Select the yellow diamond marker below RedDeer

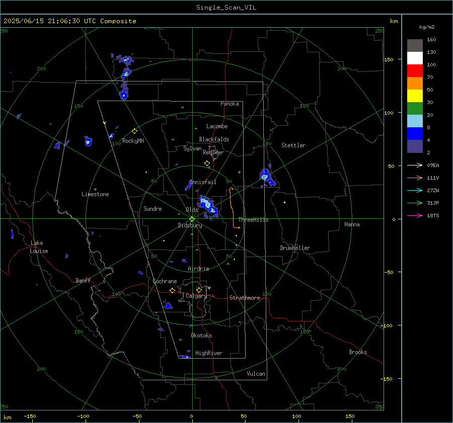[x=207, y=163]
